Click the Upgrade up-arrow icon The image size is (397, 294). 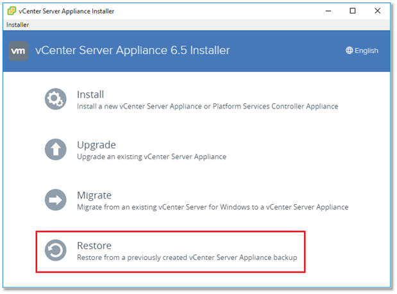pyautogui.click(x=56, y=150)
